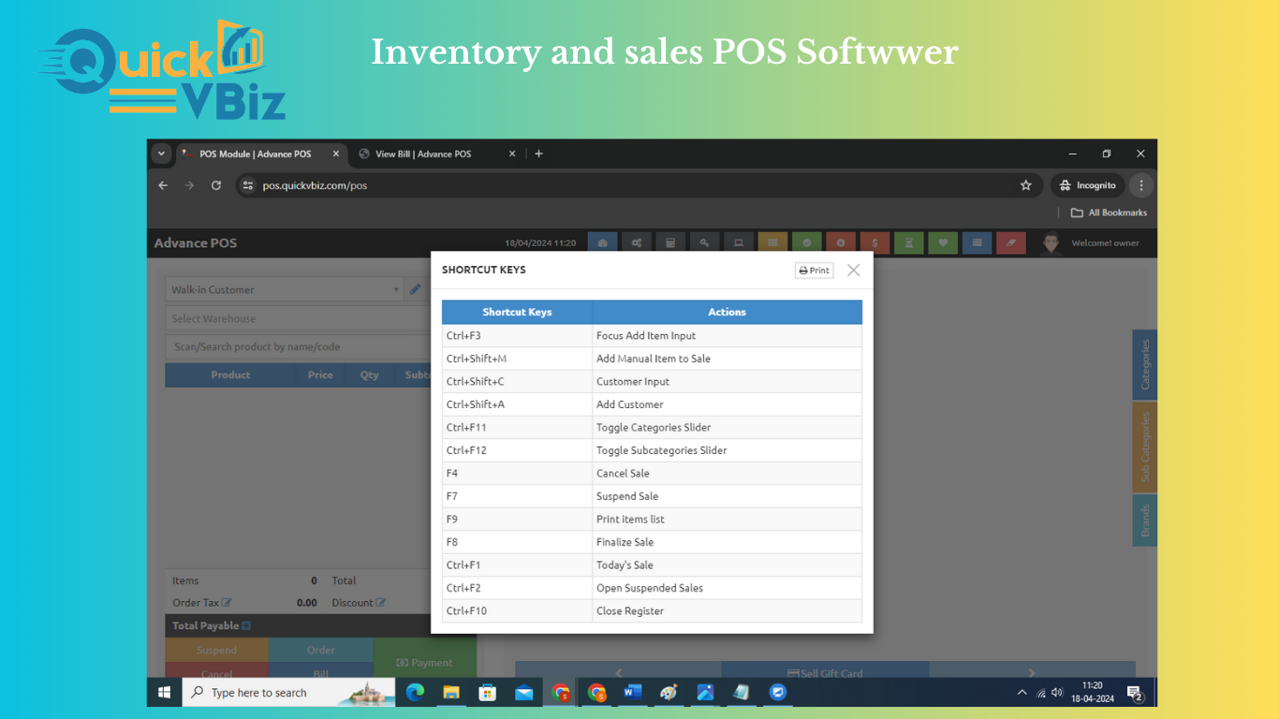Click the dollar sign icon button

(875, 243)
